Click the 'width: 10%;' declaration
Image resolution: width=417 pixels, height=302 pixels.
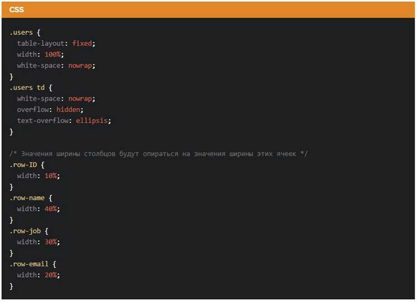click(38, 176)
